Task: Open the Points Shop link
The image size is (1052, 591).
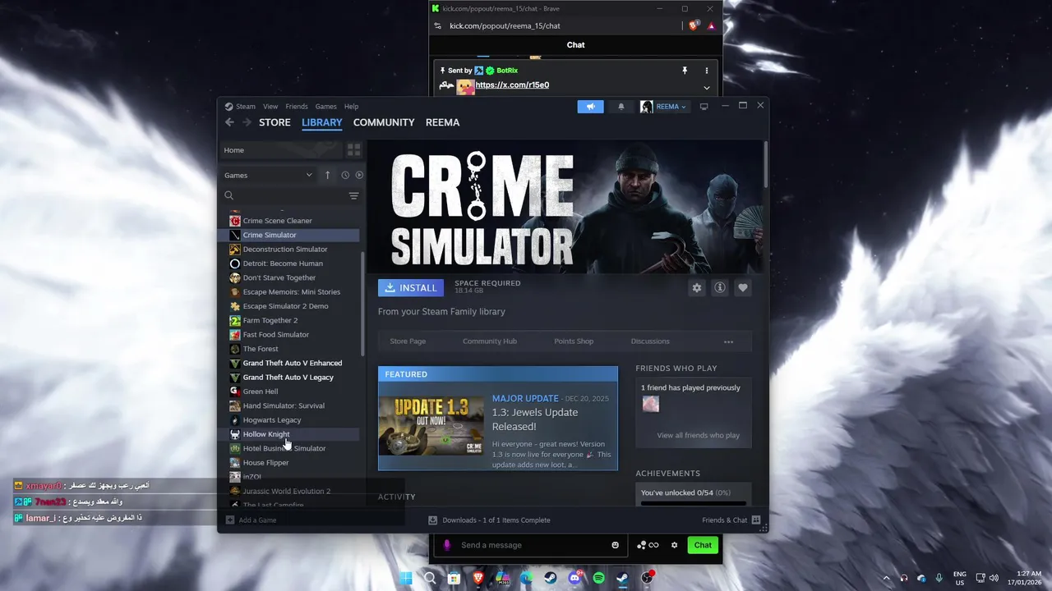Action: coord(574,341)
